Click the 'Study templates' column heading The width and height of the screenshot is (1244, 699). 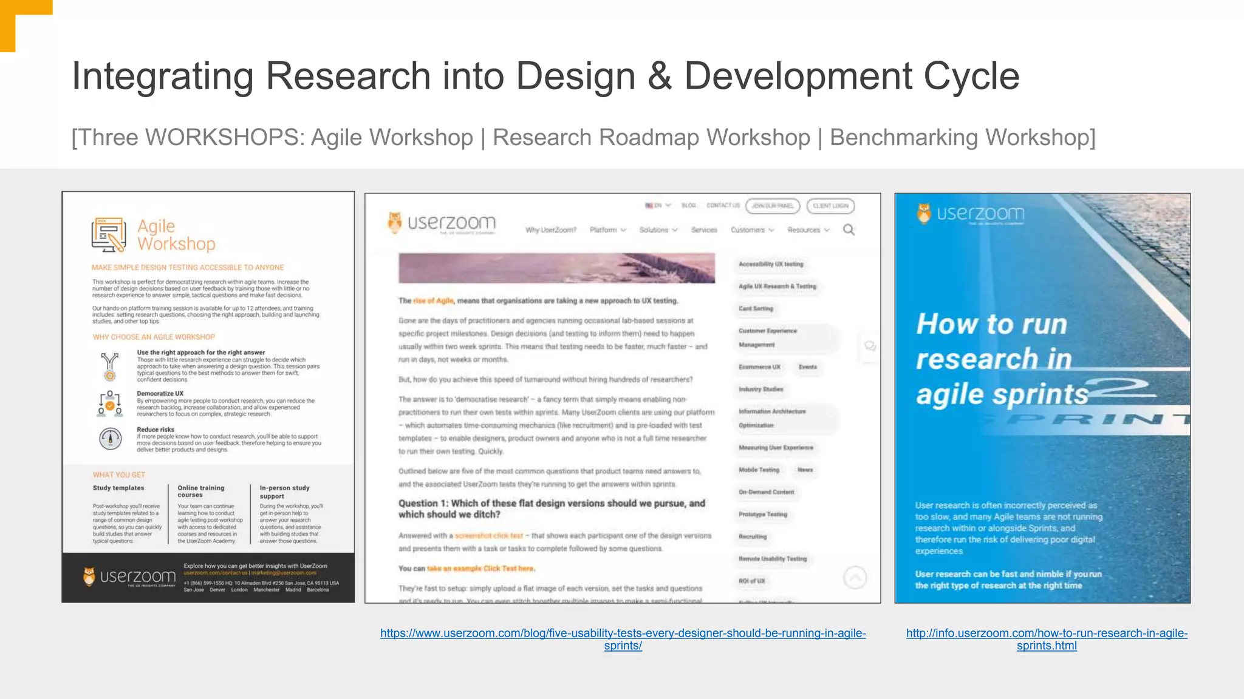point(118,488)
